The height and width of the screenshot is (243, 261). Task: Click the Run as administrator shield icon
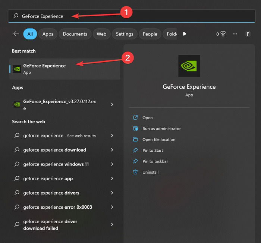click(135, 128)
